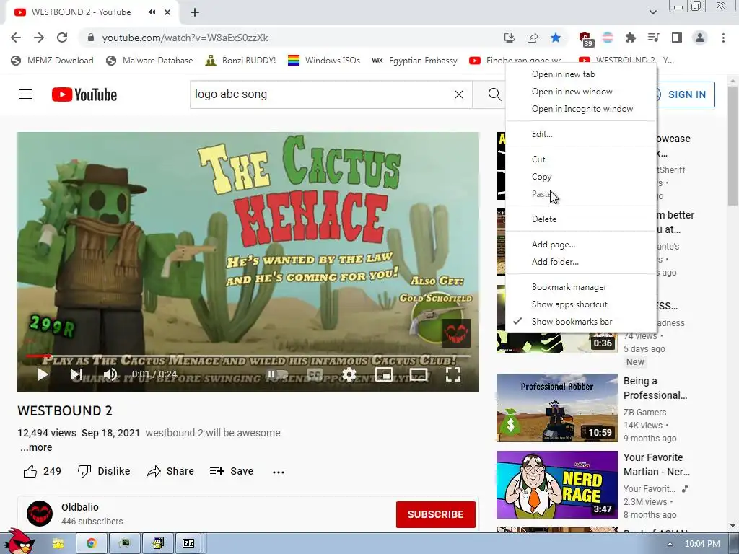Open Chrome side panel icon
This screenshot has height=554, width=739.
(x=677, y=38)
